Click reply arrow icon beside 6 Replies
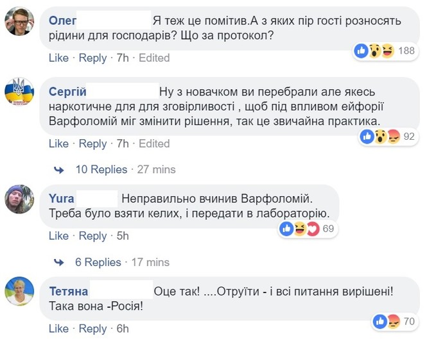 [x=59, y=262]
